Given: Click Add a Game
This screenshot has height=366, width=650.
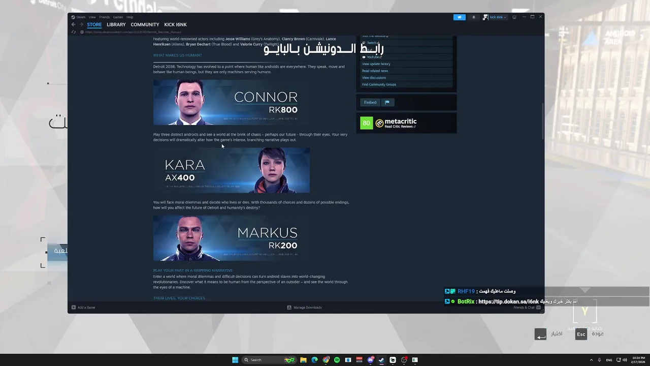Looking at the screenshot, I should point(83,308).
